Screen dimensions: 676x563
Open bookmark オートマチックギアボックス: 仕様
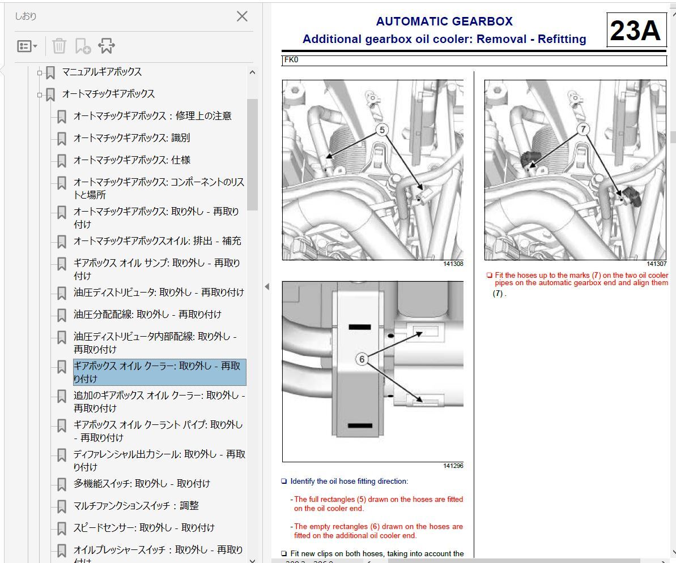(x=131, y=160)
